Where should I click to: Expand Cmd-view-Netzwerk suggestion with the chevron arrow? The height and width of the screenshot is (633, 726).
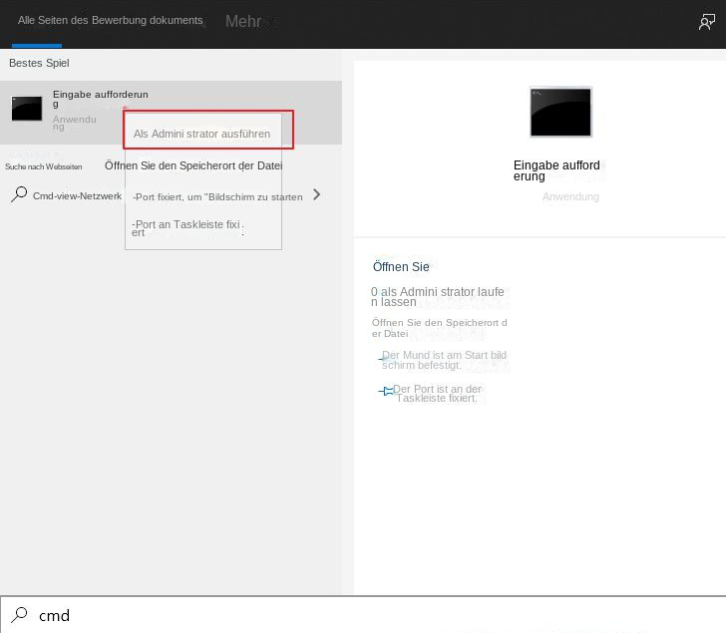[x=317, y=194]
